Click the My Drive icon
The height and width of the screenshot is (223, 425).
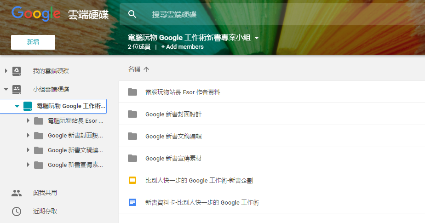(17, 71)
